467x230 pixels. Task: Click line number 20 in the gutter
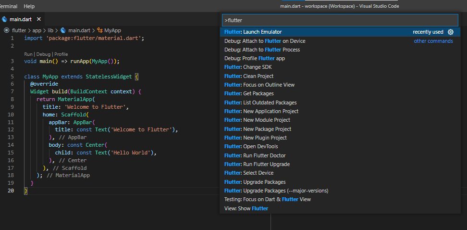(x=11, y=191)
